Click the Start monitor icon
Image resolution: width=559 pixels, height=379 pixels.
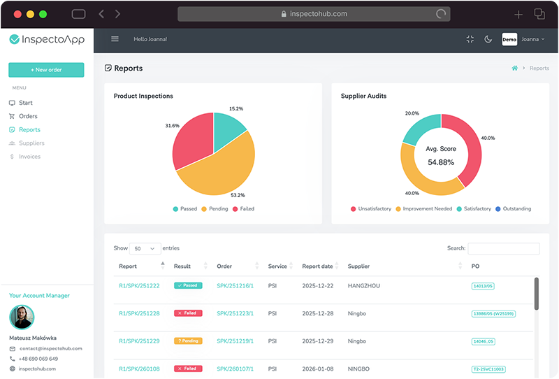pos(12,103)
